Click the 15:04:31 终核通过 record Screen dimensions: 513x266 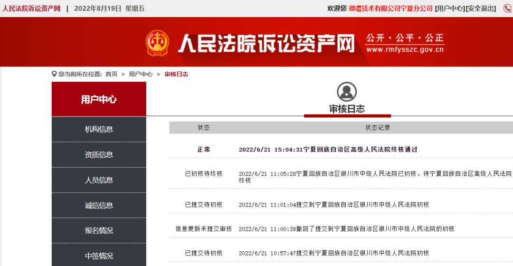(328, 150)
